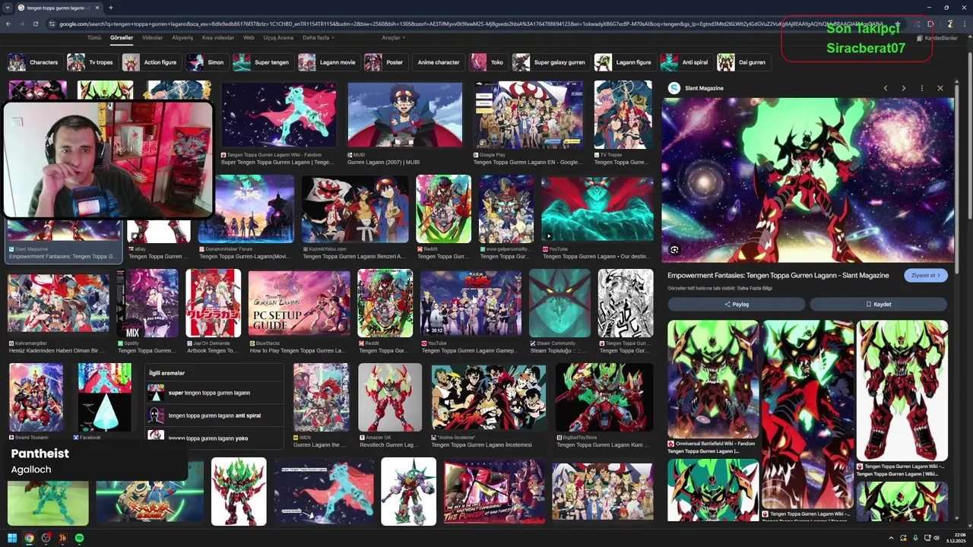Select the Görseller tab
Screen dimensions: 973x547
(x=122, y=37)
